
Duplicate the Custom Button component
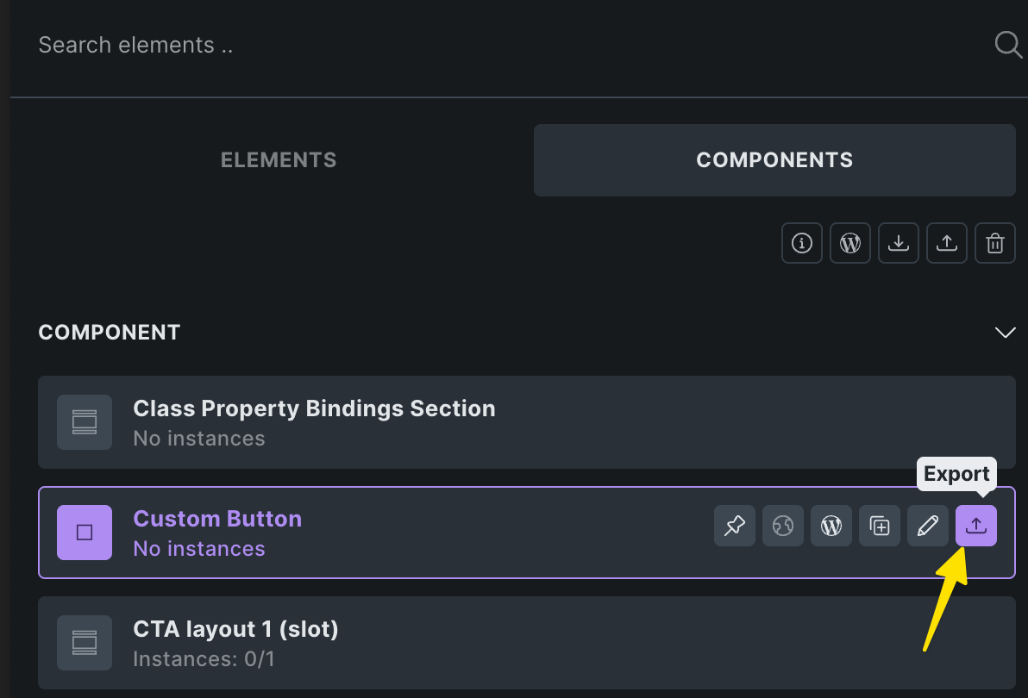(880, 526)
